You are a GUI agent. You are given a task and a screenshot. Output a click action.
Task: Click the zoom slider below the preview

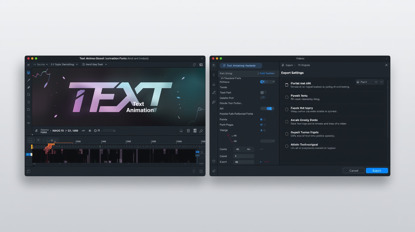109,131
